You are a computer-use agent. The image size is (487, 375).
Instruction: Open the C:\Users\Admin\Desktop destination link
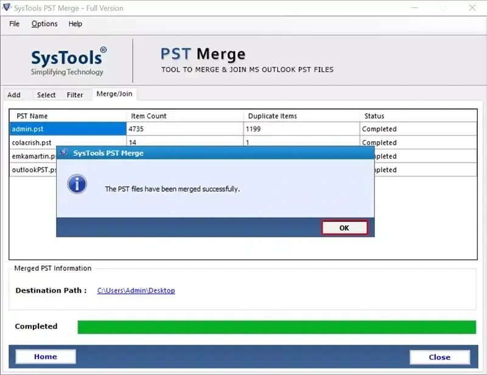pos(136,290)
